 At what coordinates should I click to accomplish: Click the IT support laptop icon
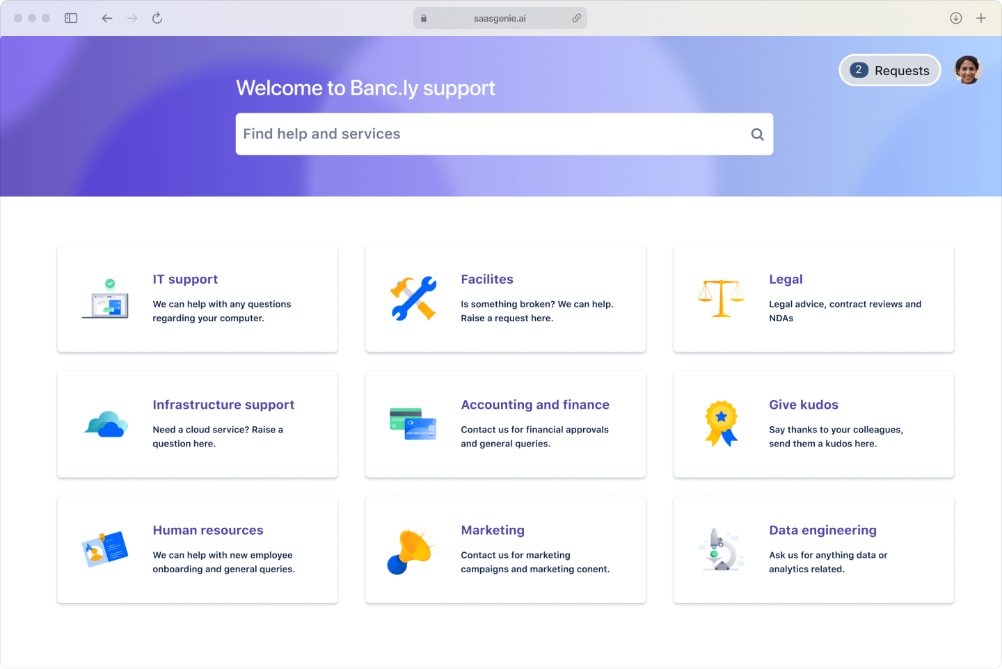click(x=106, y=298)
